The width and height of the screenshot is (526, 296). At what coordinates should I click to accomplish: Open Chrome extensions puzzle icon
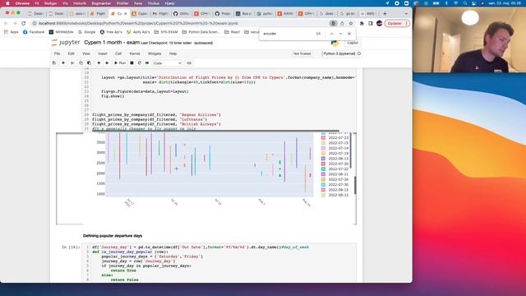[362, 24]
